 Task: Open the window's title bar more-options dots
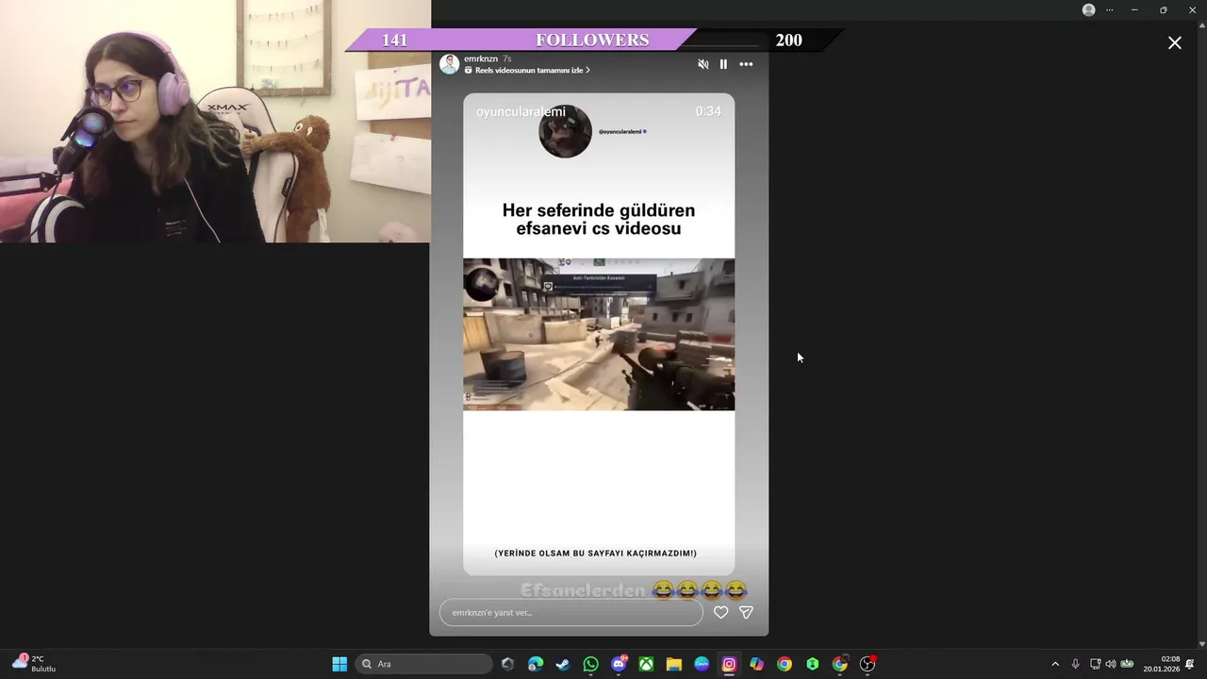tap(1109, 9)
